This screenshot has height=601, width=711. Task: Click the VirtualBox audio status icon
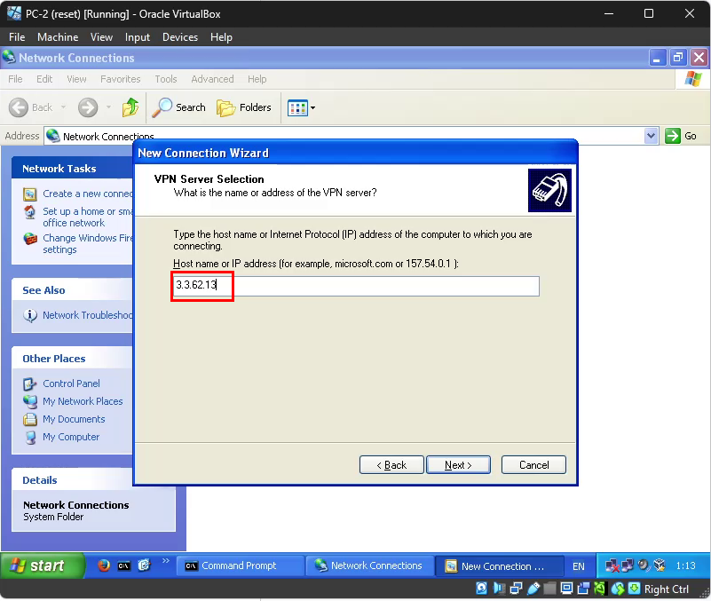click(499, 589)
